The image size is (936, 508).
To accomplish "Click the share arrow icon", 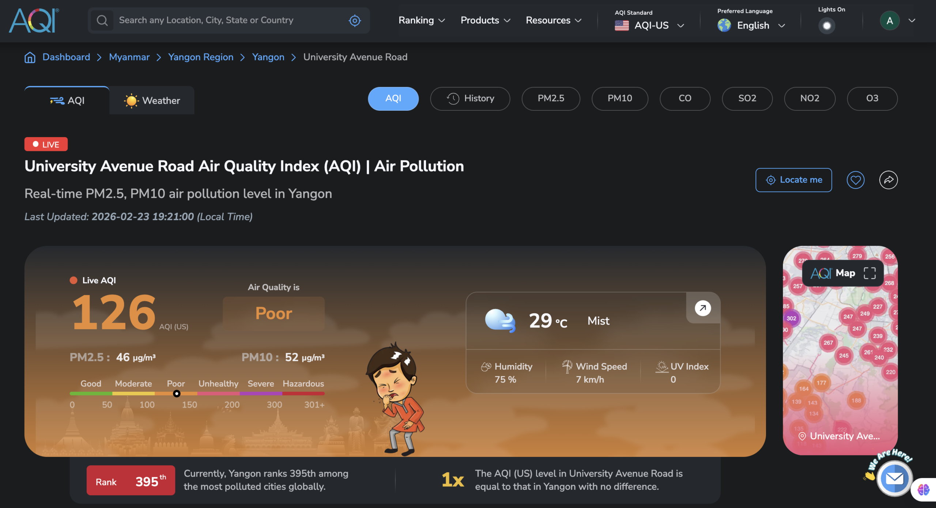I will pos(888,180).
